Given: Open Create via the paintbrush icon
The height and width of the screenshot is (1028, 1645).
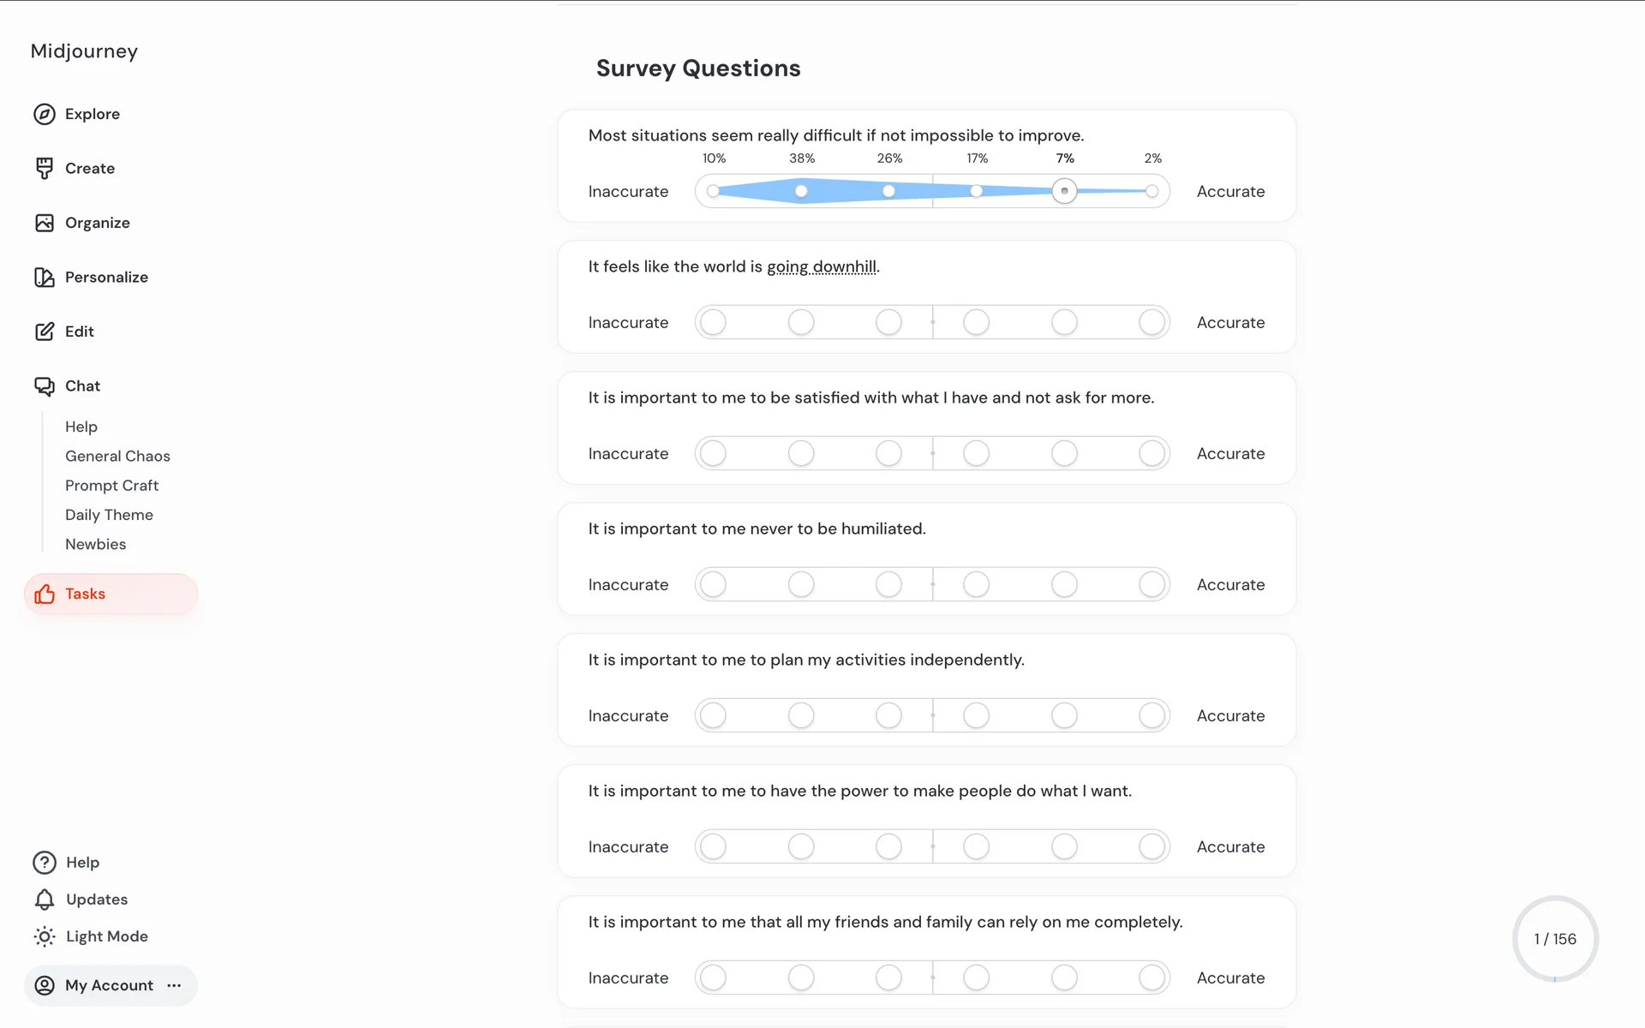Looking at the screenshot, I should (x=45, y=169).
